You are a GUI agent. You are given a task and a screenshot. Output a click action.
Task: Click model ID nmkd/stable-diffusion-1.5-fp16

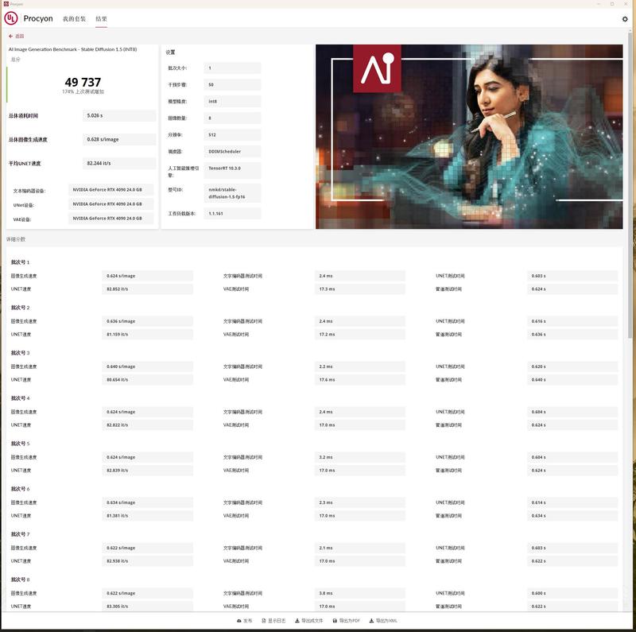click(232, 193)
